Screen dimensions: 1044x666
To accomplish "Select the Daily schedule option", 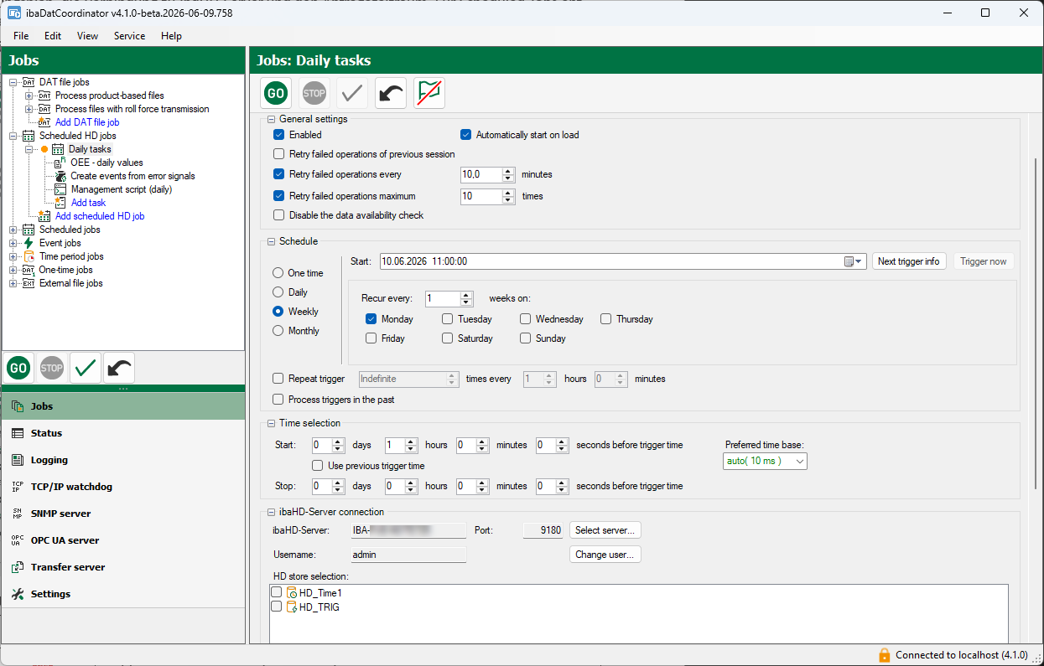I will (x=278, y=292).
